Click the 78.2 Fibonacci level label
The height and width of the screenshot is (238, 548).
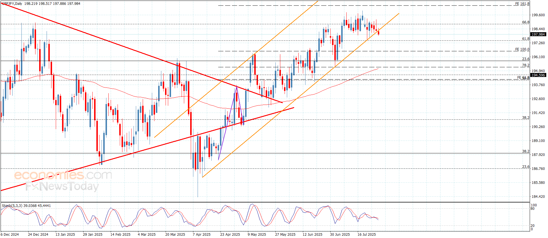pyautogui.click(x=526, y=65)
